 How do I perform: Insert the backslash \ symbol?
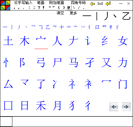[x=74, y=7]
